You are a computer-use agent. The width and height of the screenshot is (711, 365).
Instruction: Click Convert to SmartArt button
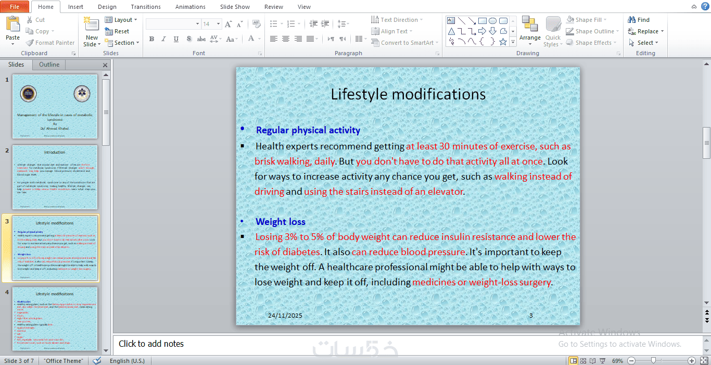tap(405, 43)
